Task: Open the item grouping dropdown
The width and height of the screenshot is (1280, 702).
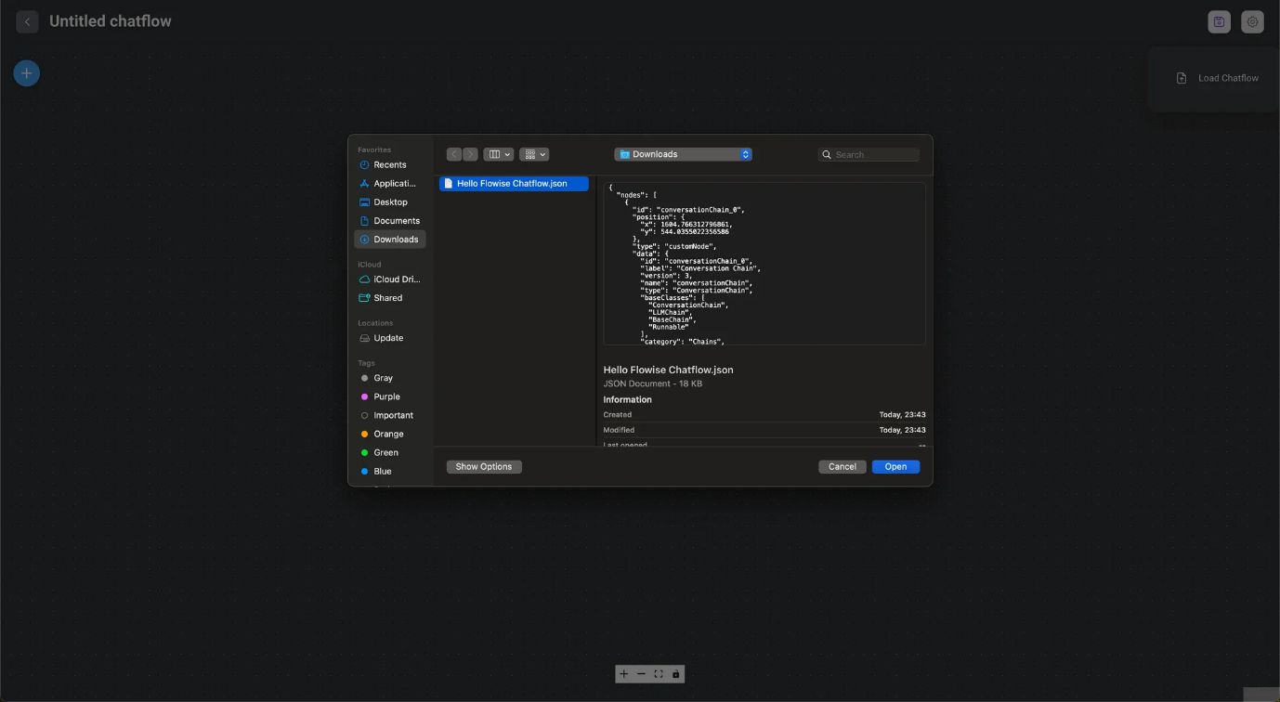Action: pos(534,154)
